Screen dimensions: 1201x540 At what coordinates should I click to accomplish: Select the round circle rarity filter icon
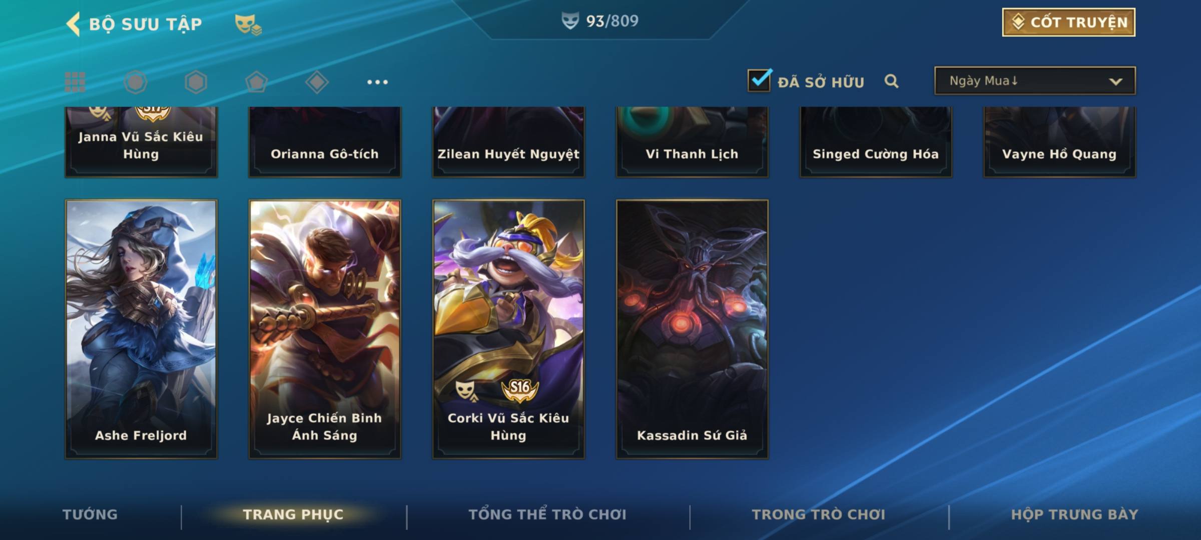click(136, 82)
